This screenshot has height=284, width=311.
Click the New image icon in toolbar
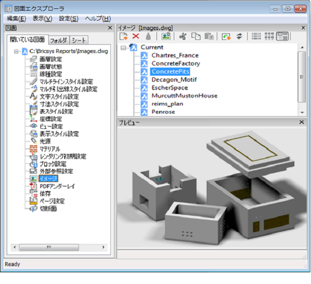point(124,36)
